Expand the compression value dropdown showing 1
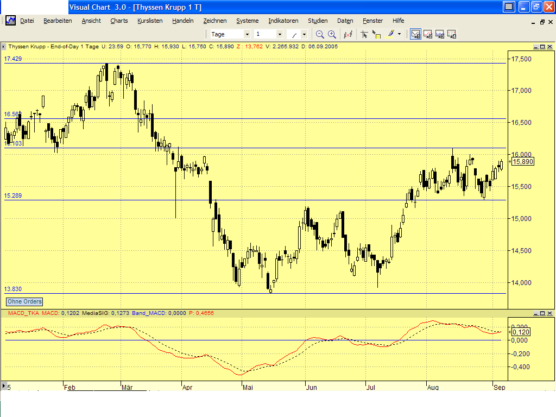The width and height of the screenshot is (556, 417). (x=280, y=34)
